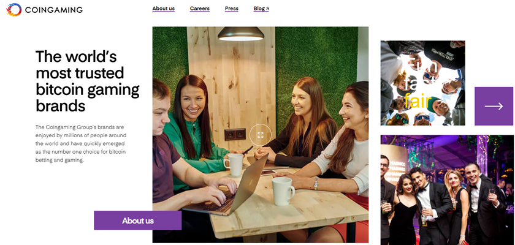This screenshot has width=515, height=245.
Task: Click the power outlet on the wooden wall
Action: (x=235, y=134)
